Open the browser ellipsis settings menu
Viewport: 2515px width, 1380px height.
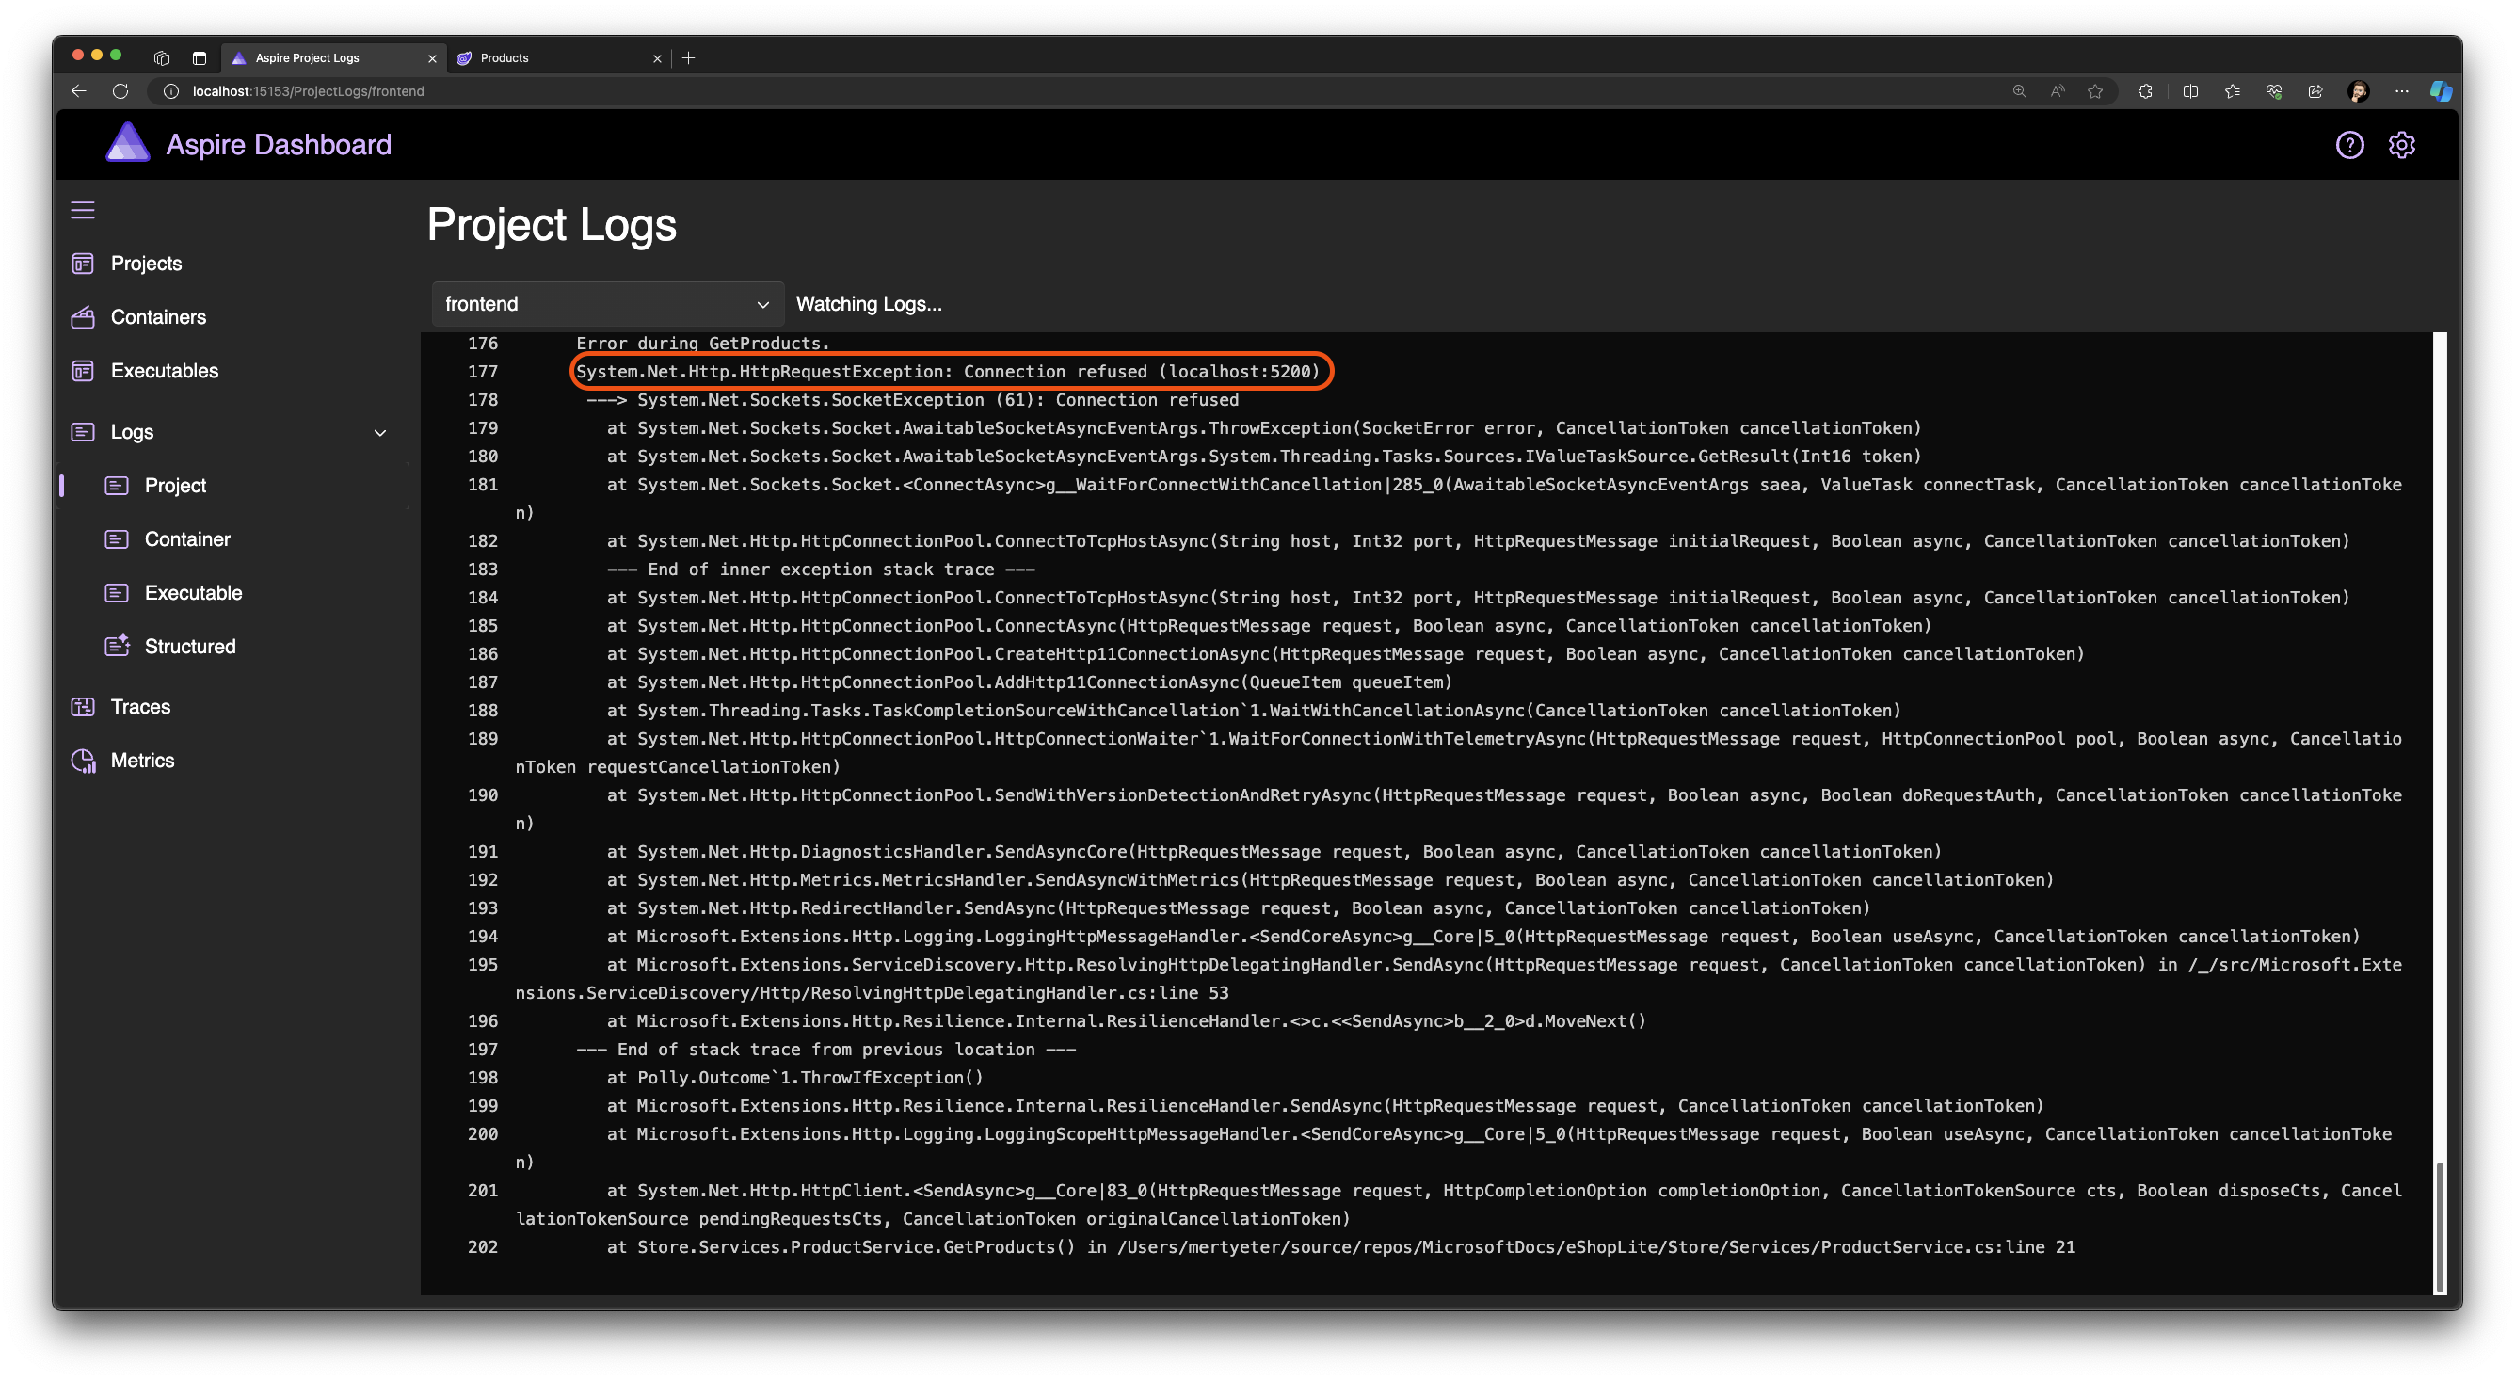[2402, 90]
